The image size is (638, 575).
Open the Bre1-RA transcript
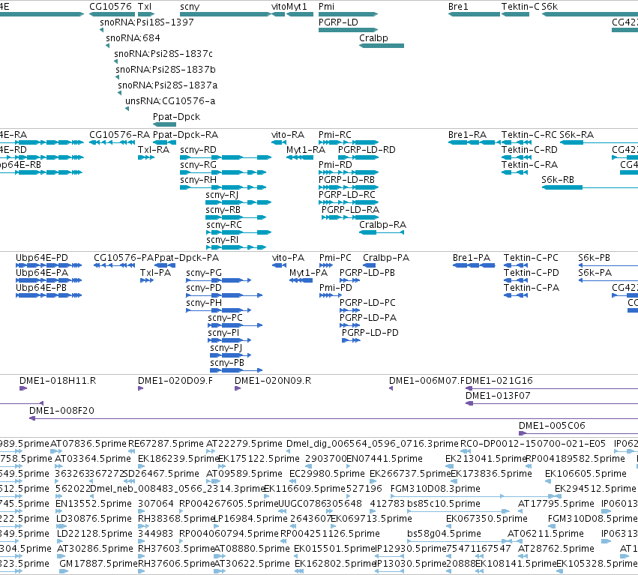[x=467, y=135]
